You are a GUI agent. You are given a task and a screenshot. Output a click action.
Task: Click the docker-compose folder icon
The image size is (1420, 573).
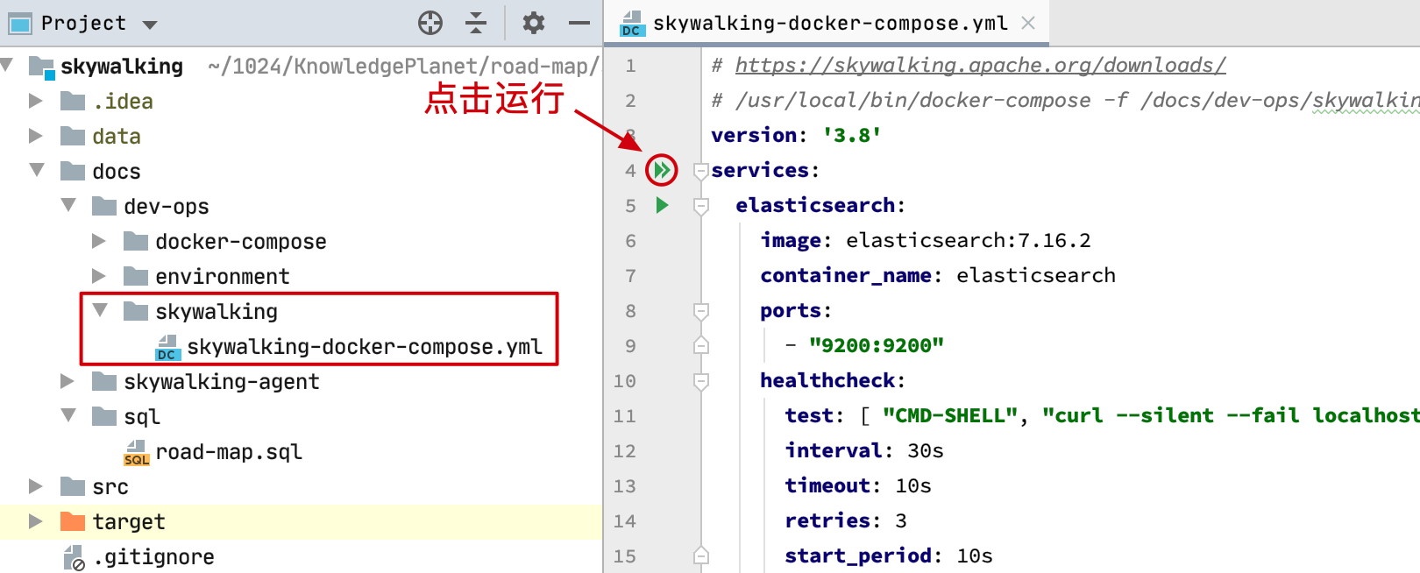136,242
